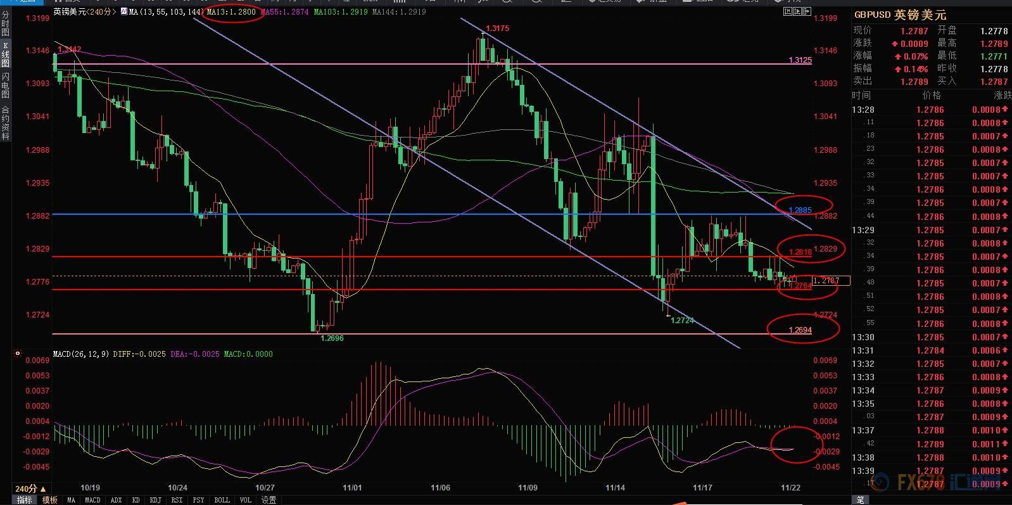The height and width of the screenshot is (505, 1012).
Task: Switch to the K线图 candlestick tab
Action: pos(5,54)
